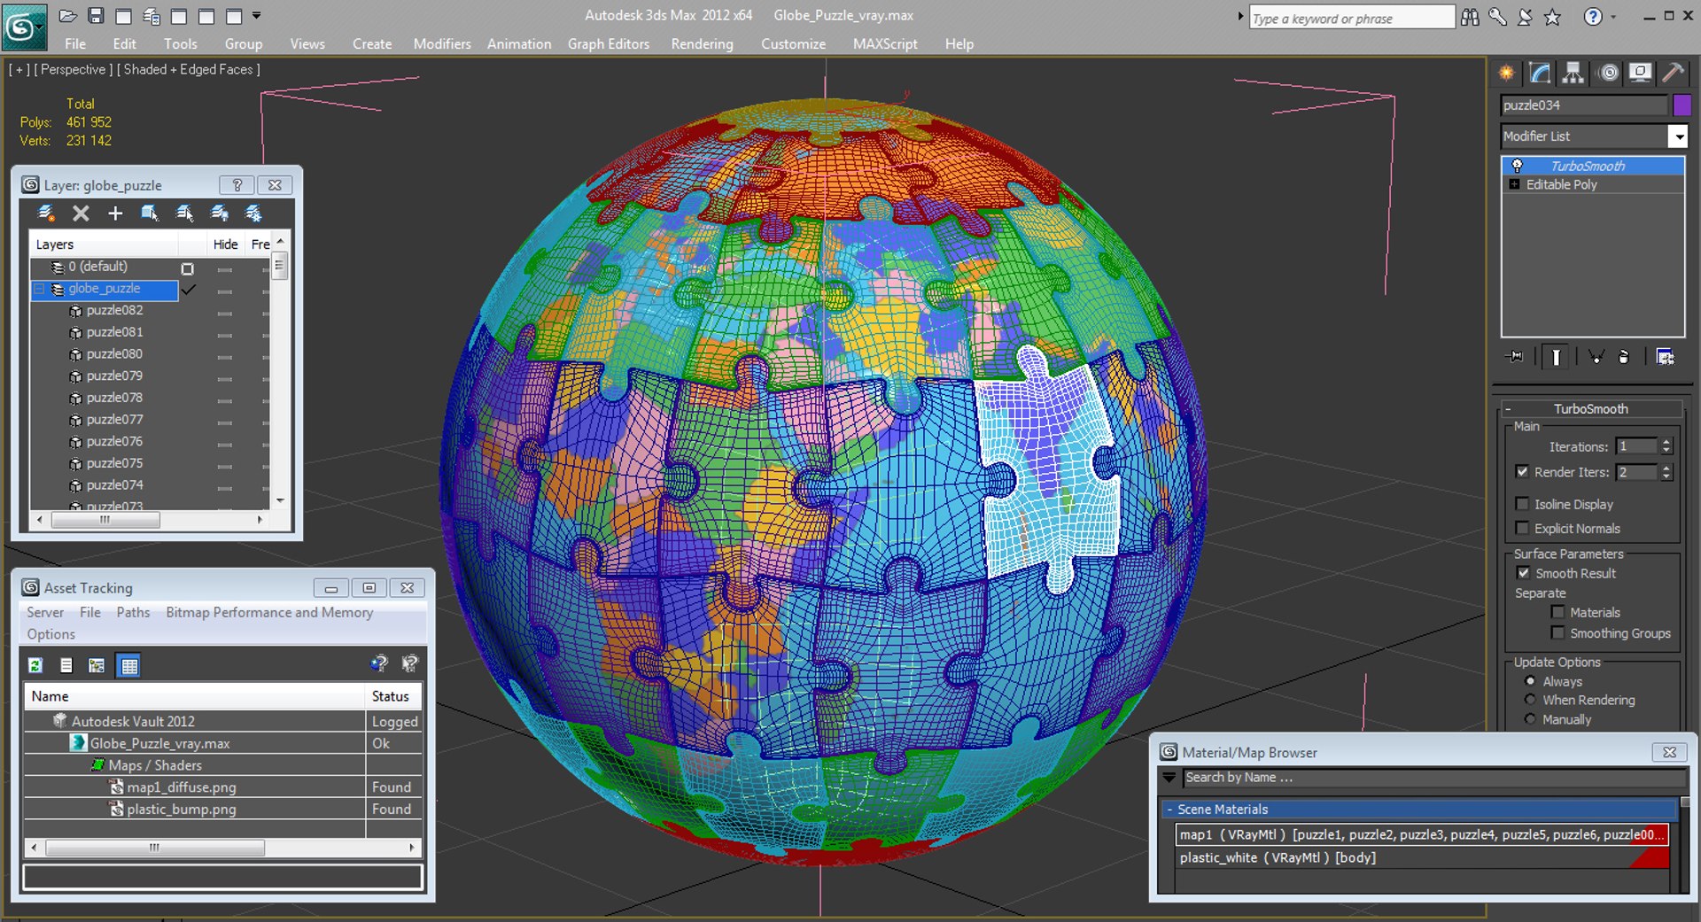Click in the Type a keyword search field

click(1351, 18)
